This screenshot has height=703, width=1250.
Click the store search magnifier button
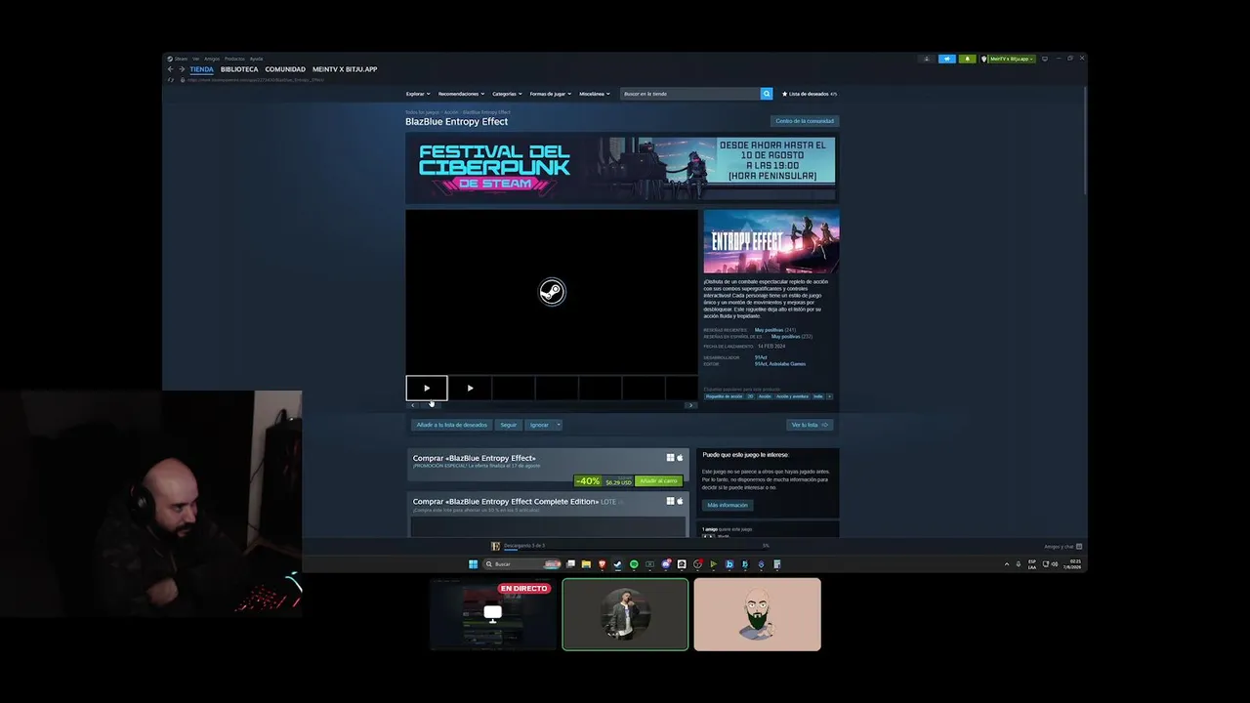coord(767,94)
